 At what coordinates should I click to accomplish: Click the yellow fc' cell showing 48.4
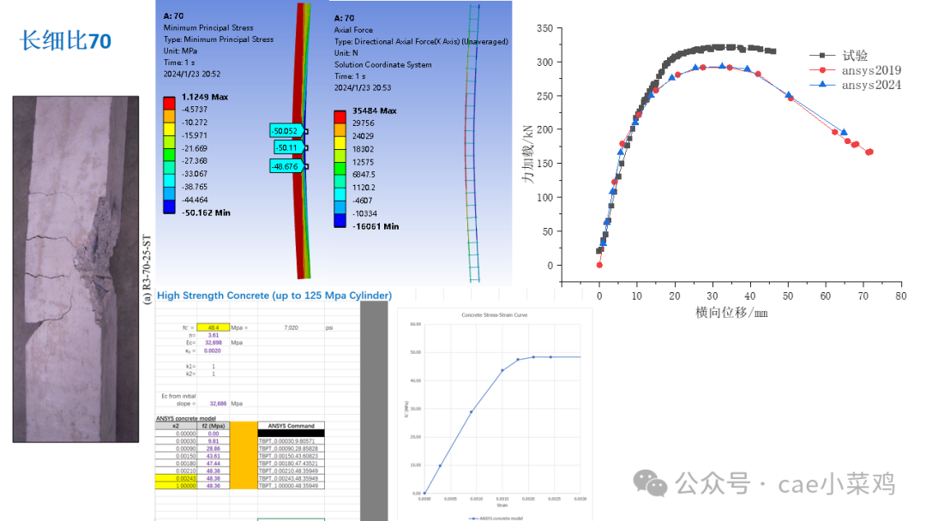[x=212, y=328]
